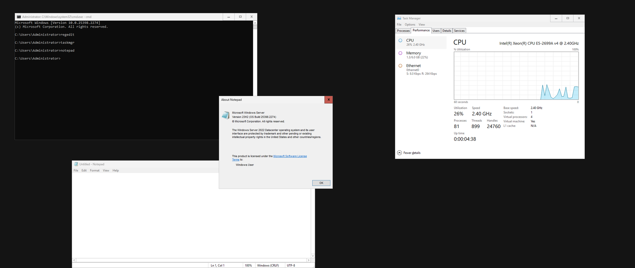
Task: Click Notepad's horizontal scrollbar right arrow
Action: click(309, 260)
